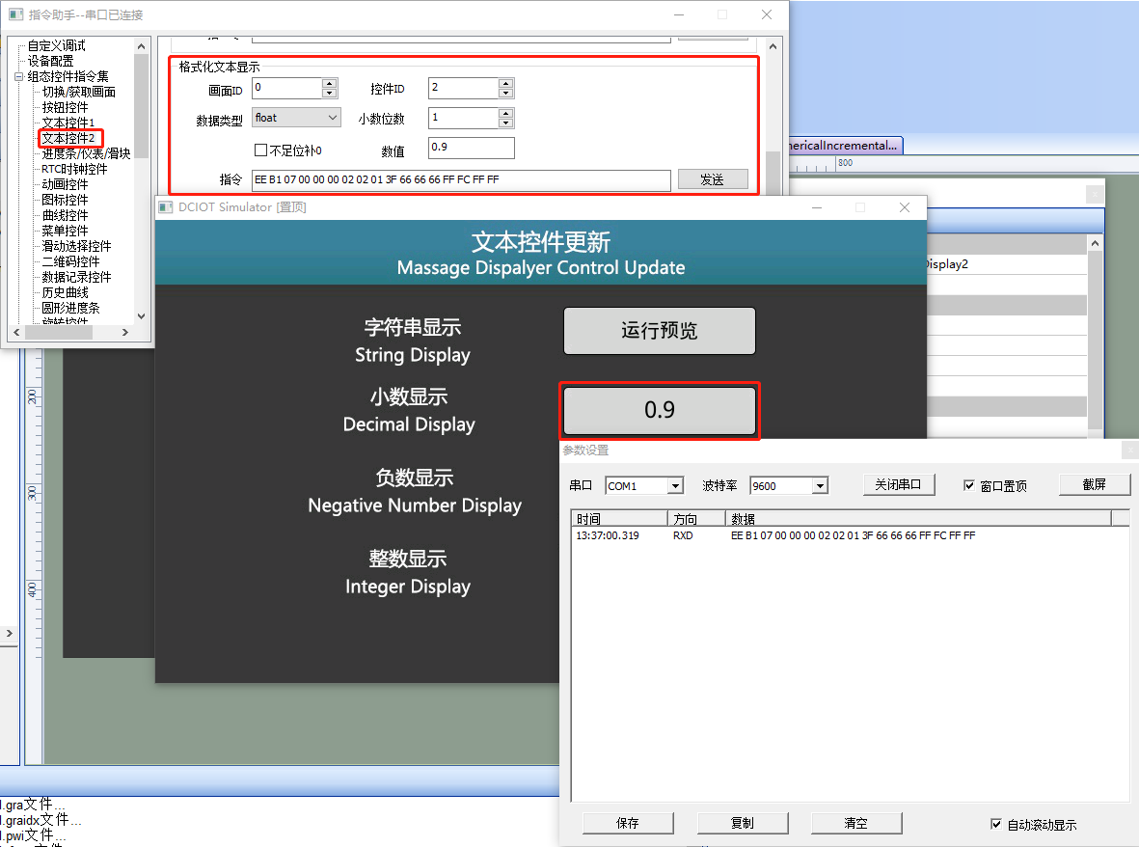Select 动画控件 tree item
The image size is (1139, 847).
coord(65,184)
